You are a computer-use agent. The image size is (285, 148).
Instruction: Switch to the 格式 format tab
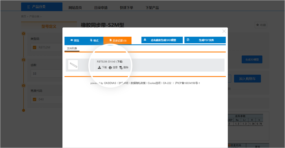(x=94, y=40)
